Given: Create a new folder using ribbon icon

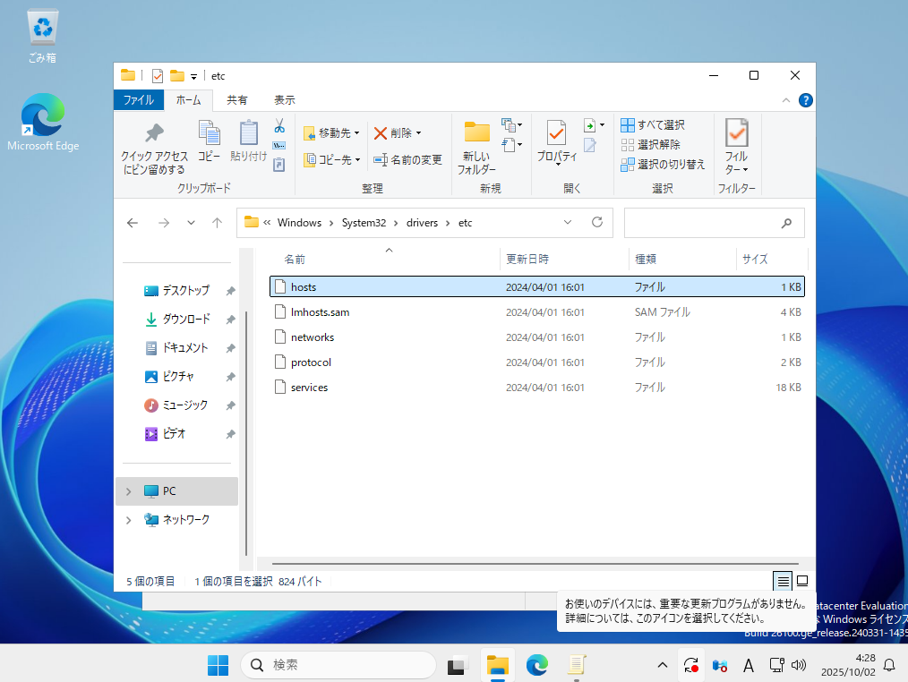Looking at the screenshot, I should pos(476,133).
